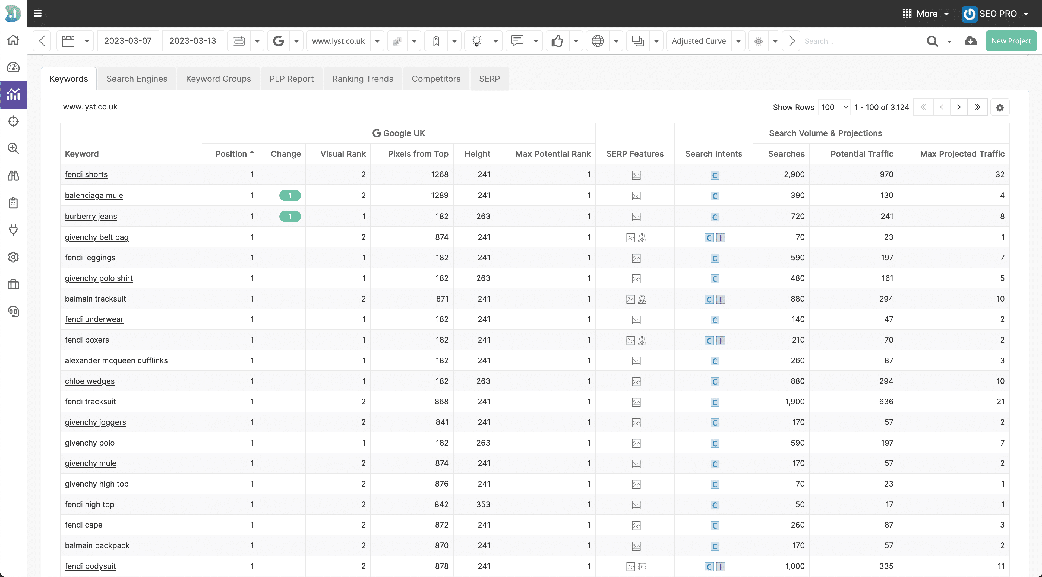Open the plug integrations sidebar icon

coord(13,230)
